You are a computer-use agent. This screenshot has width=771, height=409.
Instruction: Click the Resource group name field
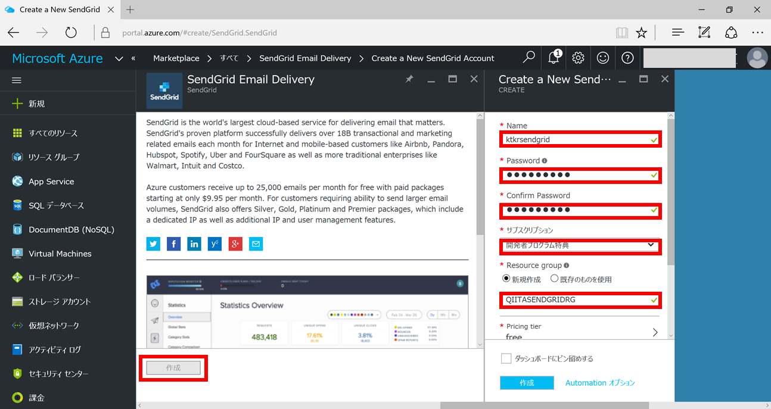coord(580,300)
